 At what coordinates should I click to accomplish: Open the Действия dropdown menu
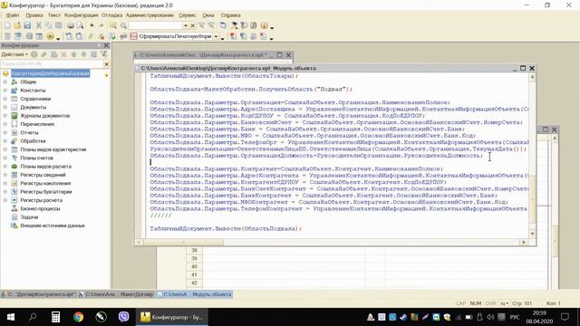pyautogui.click(x=14, y=54)
